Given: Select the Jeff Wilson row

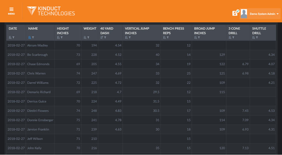Looking at the screenshot, I should [x=141, y=139].
